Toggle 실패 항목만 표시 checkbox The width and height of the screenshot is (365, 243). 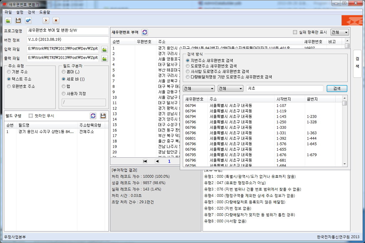pos(295,32)
